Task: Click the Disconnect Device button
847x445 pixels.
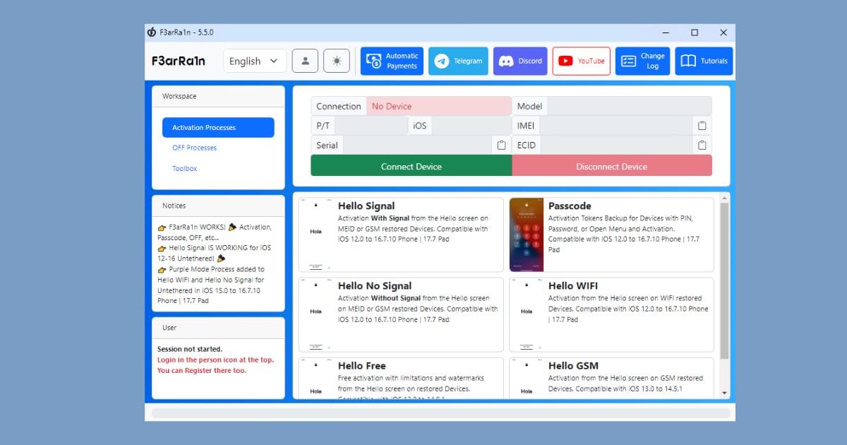Action: [x=612, y=166]
